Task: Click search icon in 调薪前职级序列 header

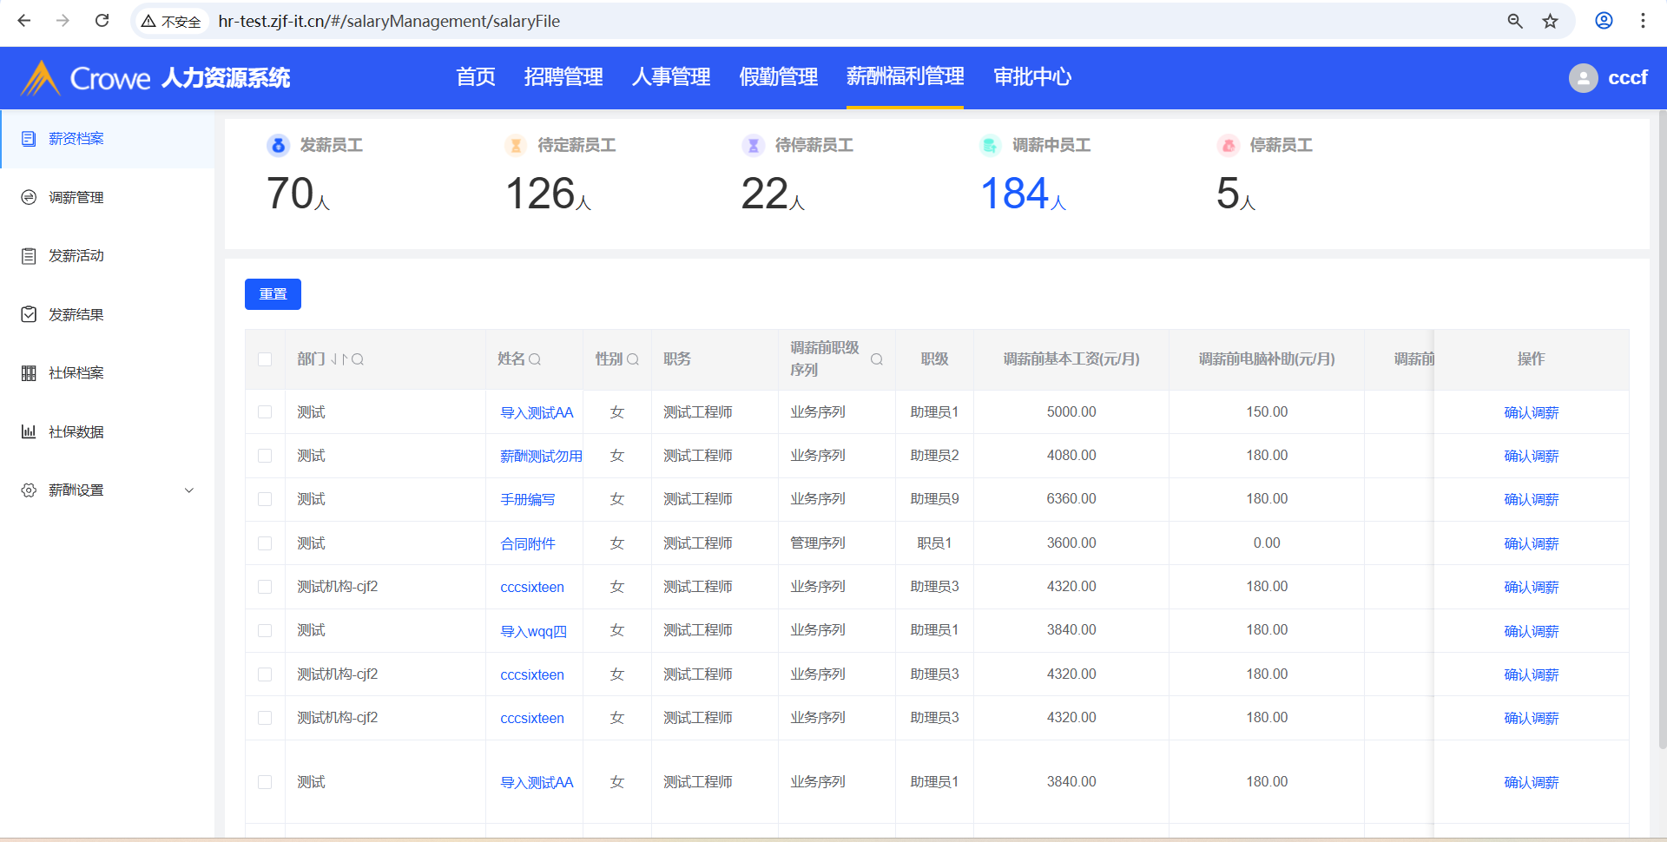Action: 877,359
